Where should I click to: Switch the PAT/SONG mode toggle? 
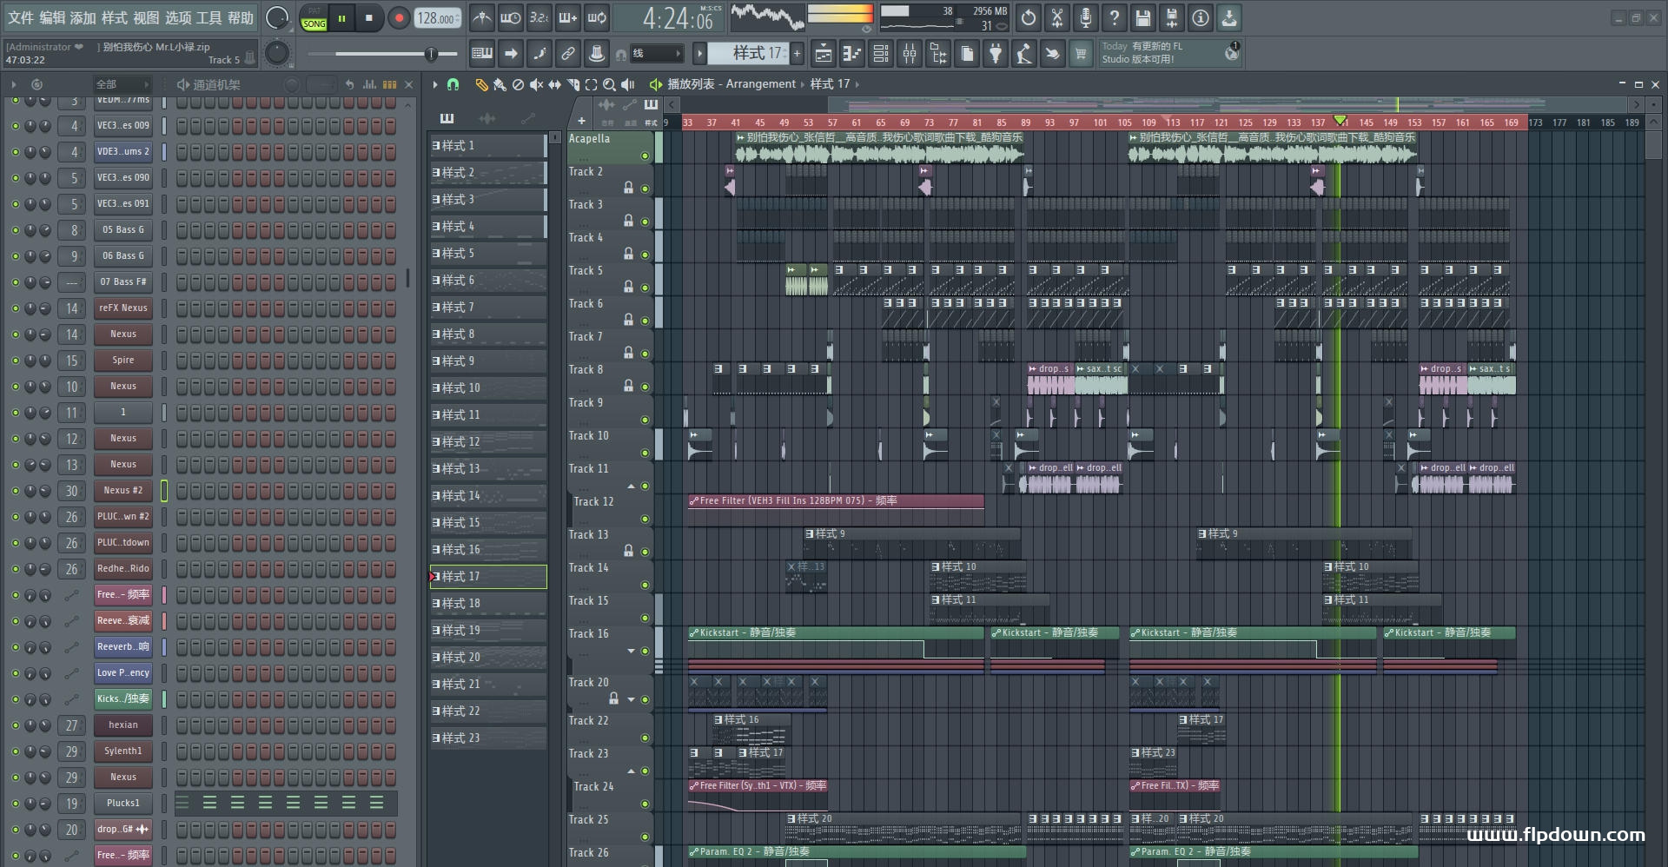[x=314, y=18]
